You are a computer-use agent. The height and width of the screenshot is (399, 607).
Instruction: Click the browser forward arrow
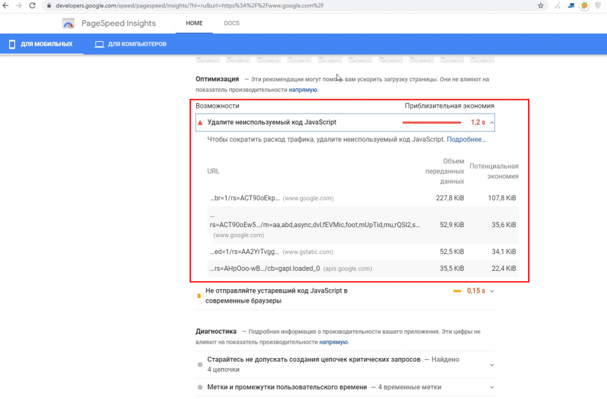(x=18, y=5)
